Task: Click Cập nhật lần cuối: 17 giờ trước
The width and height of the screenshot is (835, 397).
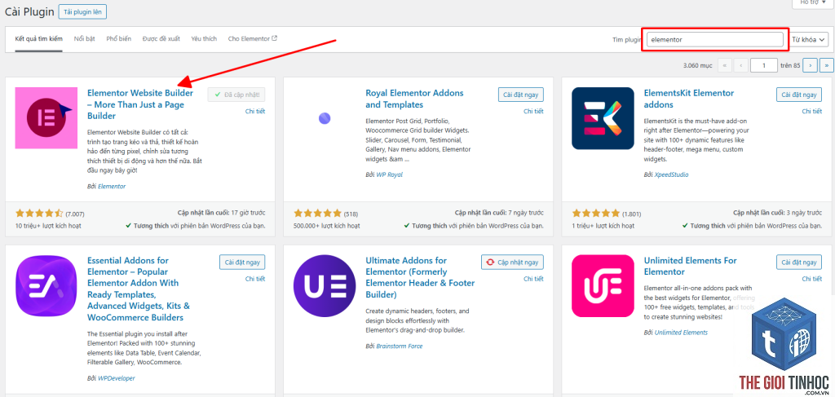Action: point(221,213)
